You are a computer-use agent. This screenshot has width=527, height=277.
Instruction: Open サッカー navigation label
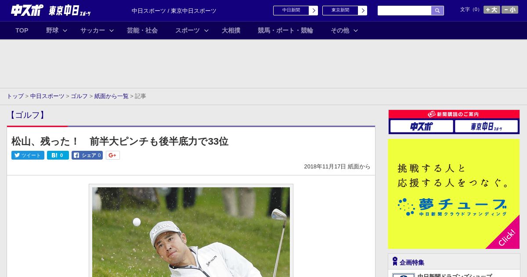(93, 30)
